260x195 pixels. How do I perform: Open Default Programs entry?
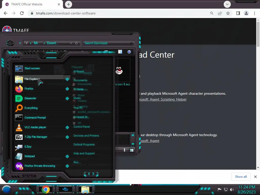tap(84, 144)
